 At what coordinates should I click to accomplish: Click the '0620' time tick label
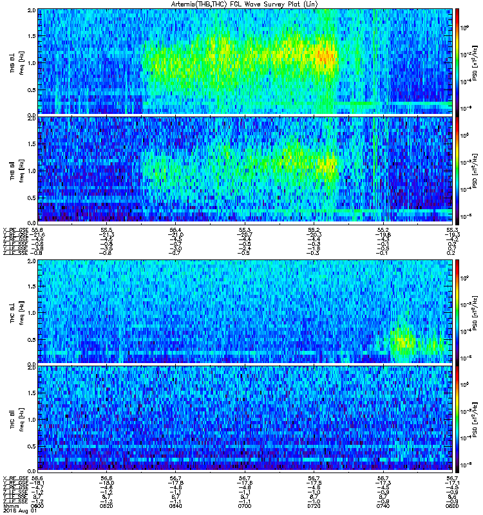106,506
